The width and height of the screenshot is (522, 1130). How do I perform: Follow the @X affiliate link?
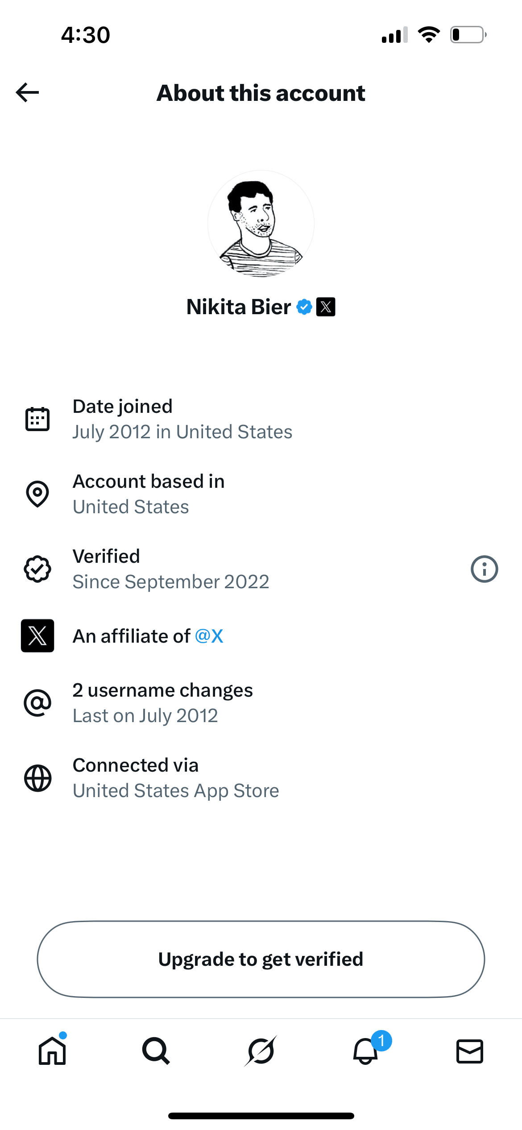pos(209,636)
